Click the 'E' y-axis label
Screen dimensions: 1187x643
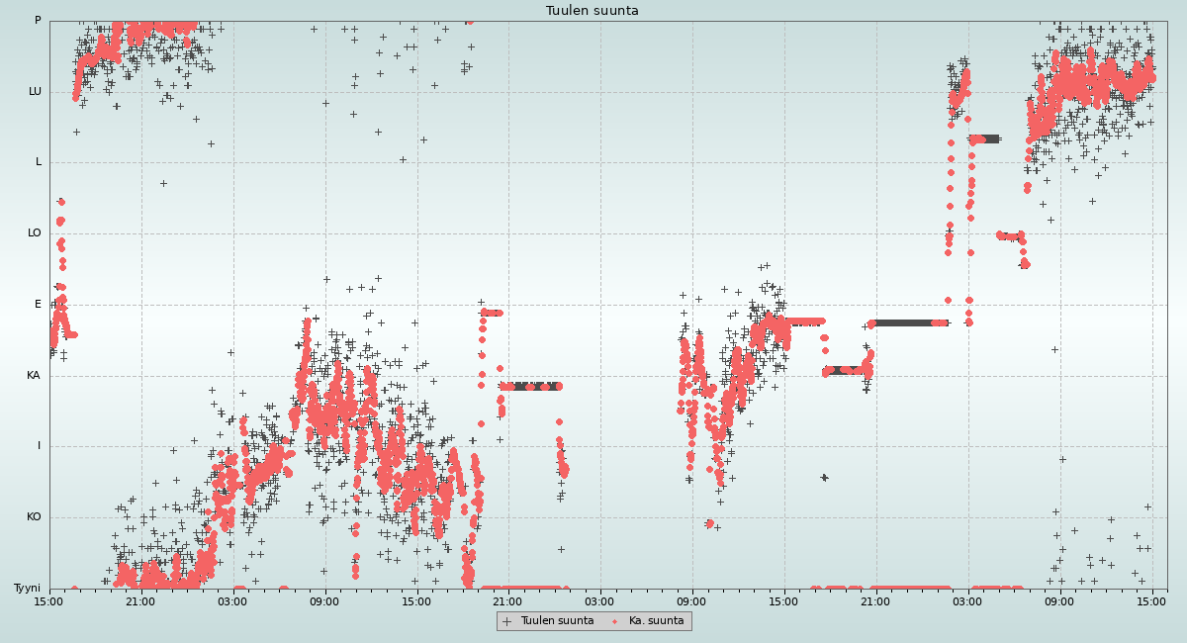pyautogui.click(x=39, y=305)
